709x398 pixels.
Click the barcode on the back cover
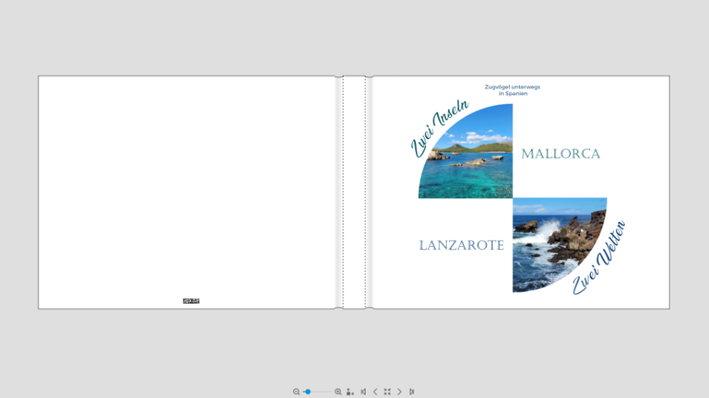(191, 301)
